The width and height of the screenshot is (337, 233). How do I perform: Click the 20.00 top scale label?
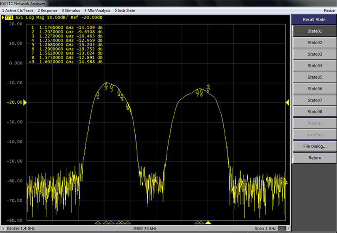pyautogui.click(x=16, y=24)
